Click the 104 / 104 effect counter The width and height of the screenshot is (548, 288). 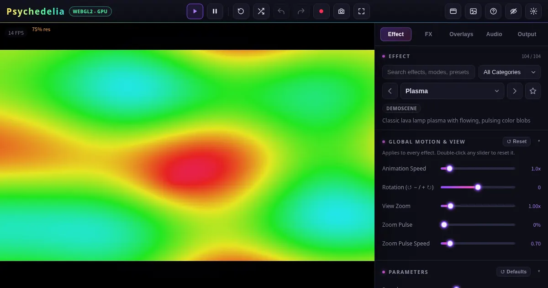pos(531,56)
